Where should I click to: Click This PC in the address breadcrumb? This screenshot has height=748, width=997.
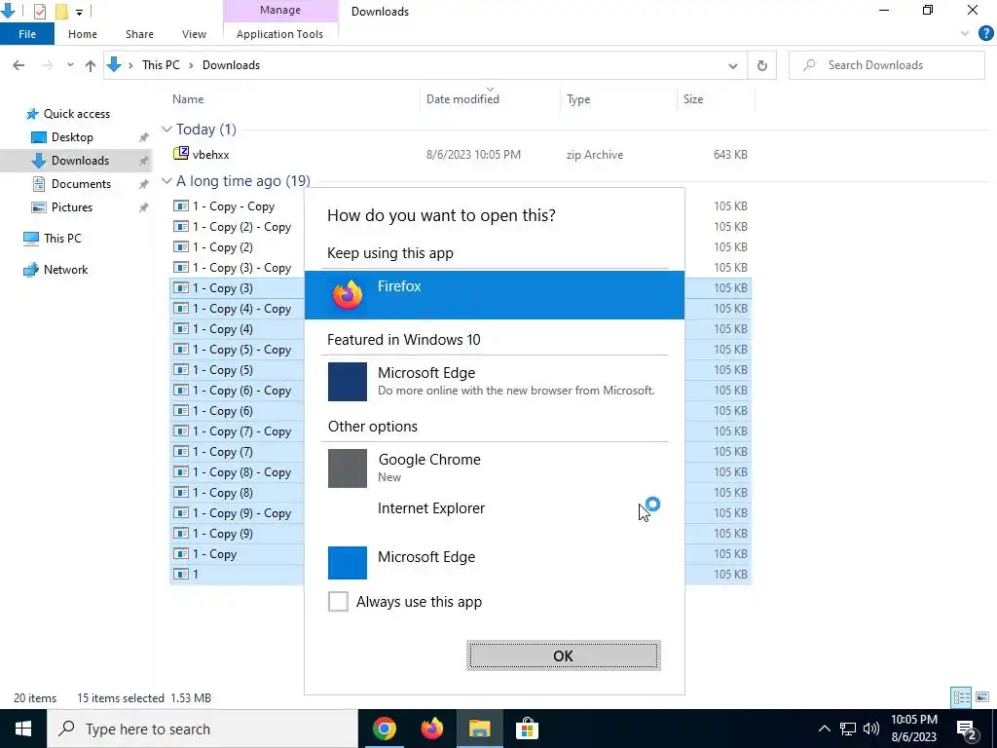point(161,65)
